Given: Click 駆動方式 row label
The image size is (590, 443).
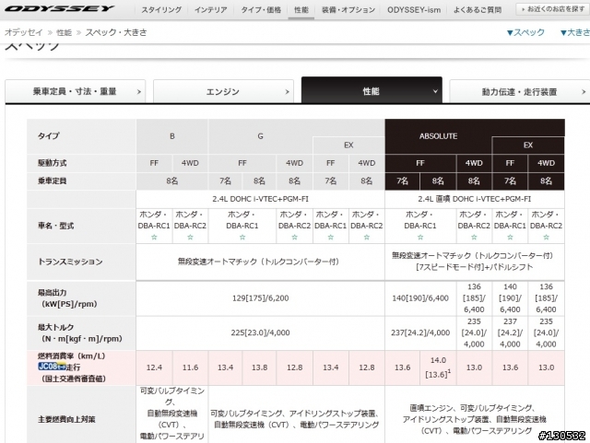Looking at the screenshot, I should 52,163.
